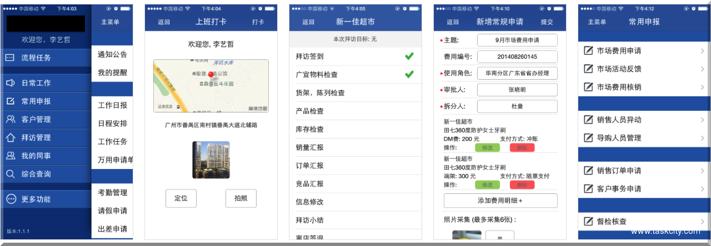The width and height of the screenshot is (711, 246).
Task: Expand the 市场活动反馈 chevron arrow
Action: pos(702,69)
